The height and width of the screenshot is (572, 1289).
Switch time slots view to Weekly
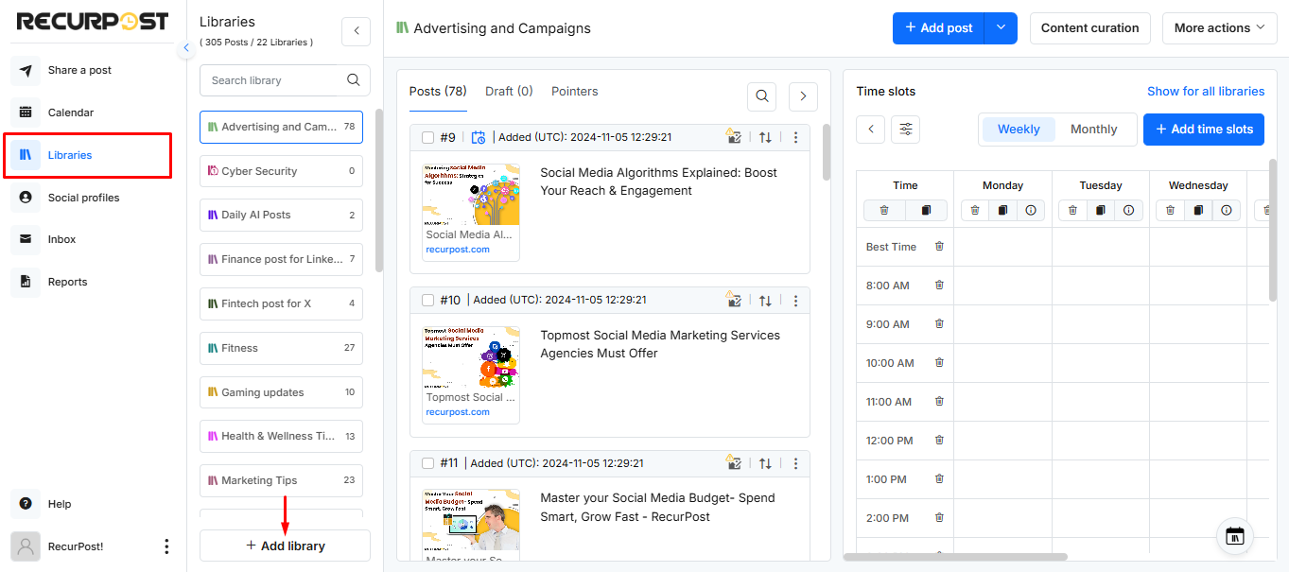click(1019, 130)
